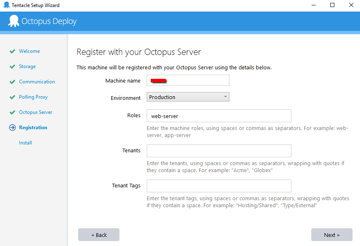The image size is (360, 246).
Task: Click the 'Register with your Octopus Server' heading
Action: tap(139, 52)
